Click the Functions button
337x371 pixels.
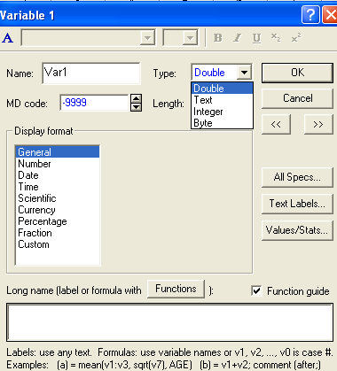tap(176, 289)
